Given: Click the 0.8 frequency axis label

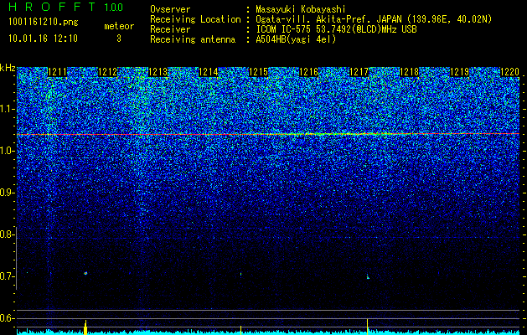Looking at the screenshot, I should [7, 234].
